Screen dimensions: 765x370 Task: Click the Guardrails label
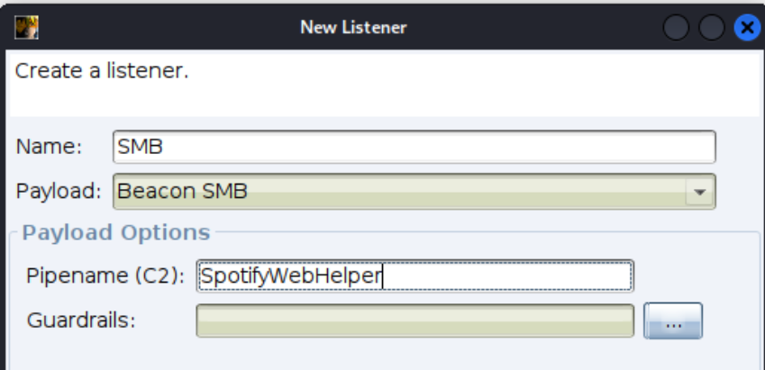[x=81, y=320]
